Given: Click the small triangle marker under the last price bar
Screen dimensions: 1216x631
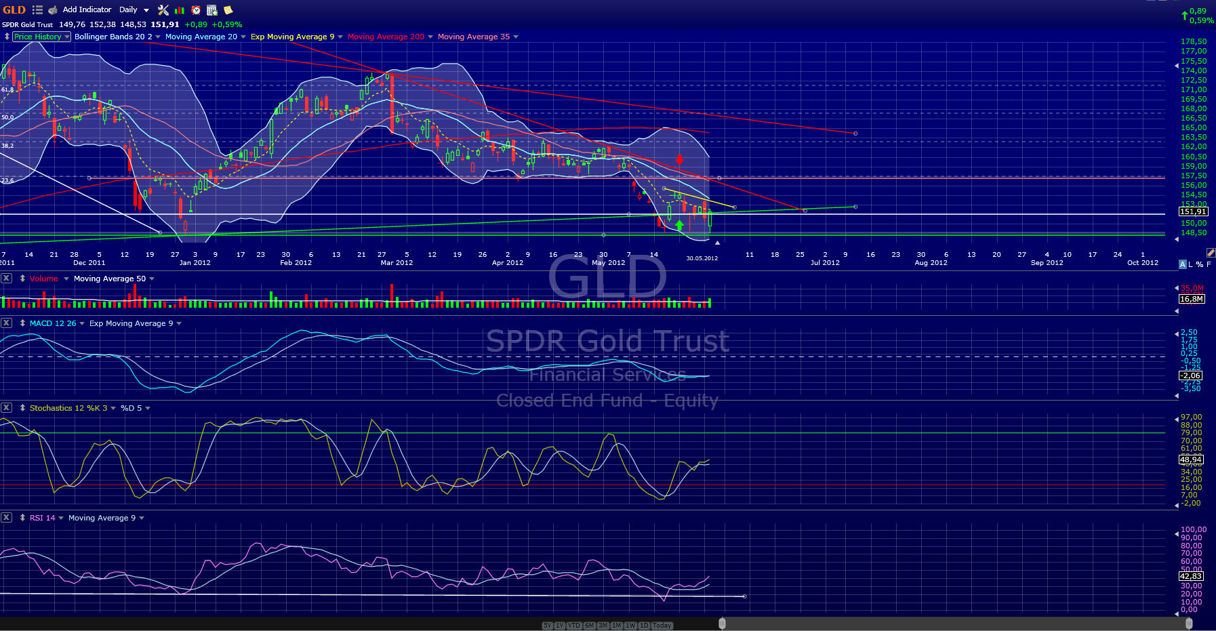Looking at the screenshot, I should click(x=717, y=242).
